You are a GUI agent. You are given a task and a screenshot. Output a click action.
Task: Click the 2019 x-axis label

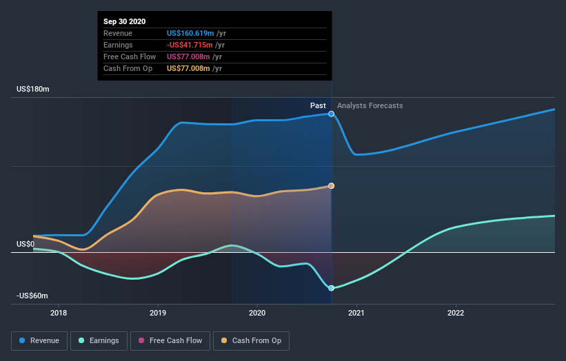[158, 313]
